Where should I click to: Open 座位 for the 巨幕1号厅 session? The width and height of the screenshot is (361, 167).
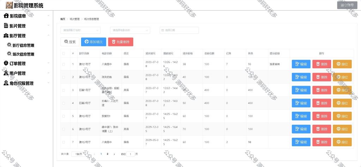[x=342, y=90]
